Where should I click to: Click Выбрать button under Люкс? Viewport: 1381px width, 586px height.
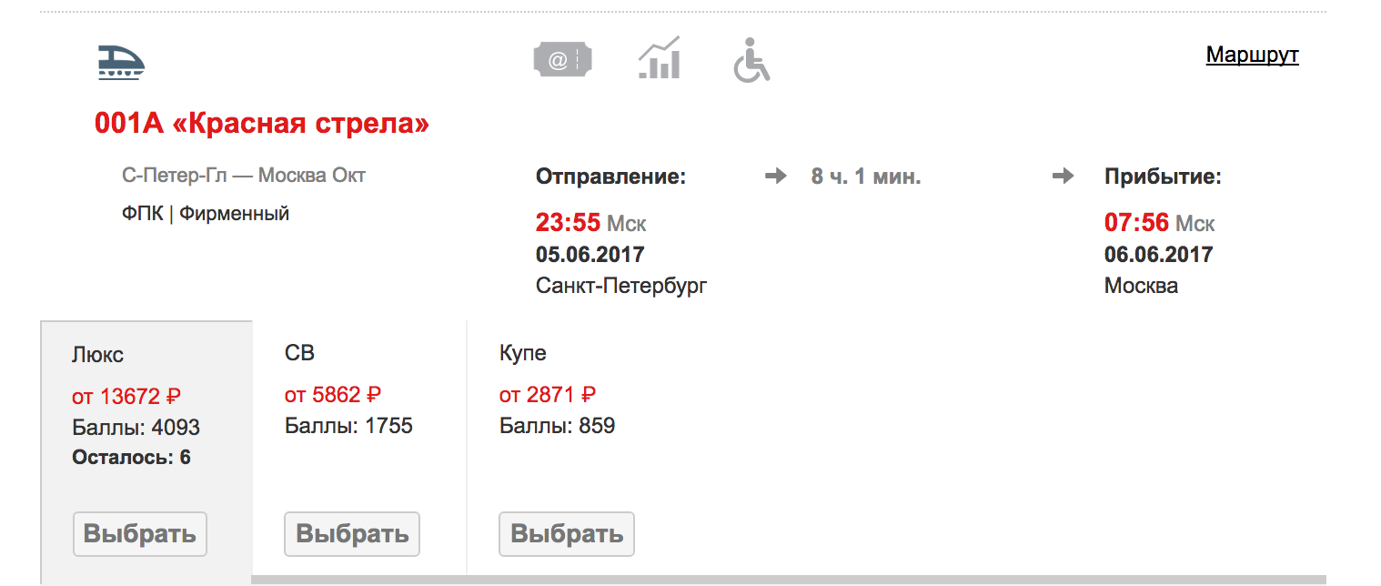point(140,534)
